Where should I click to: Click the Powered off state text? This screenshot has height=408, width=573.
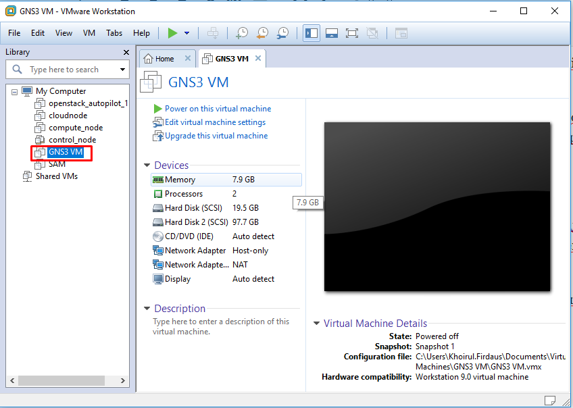(x=437, y=336)
